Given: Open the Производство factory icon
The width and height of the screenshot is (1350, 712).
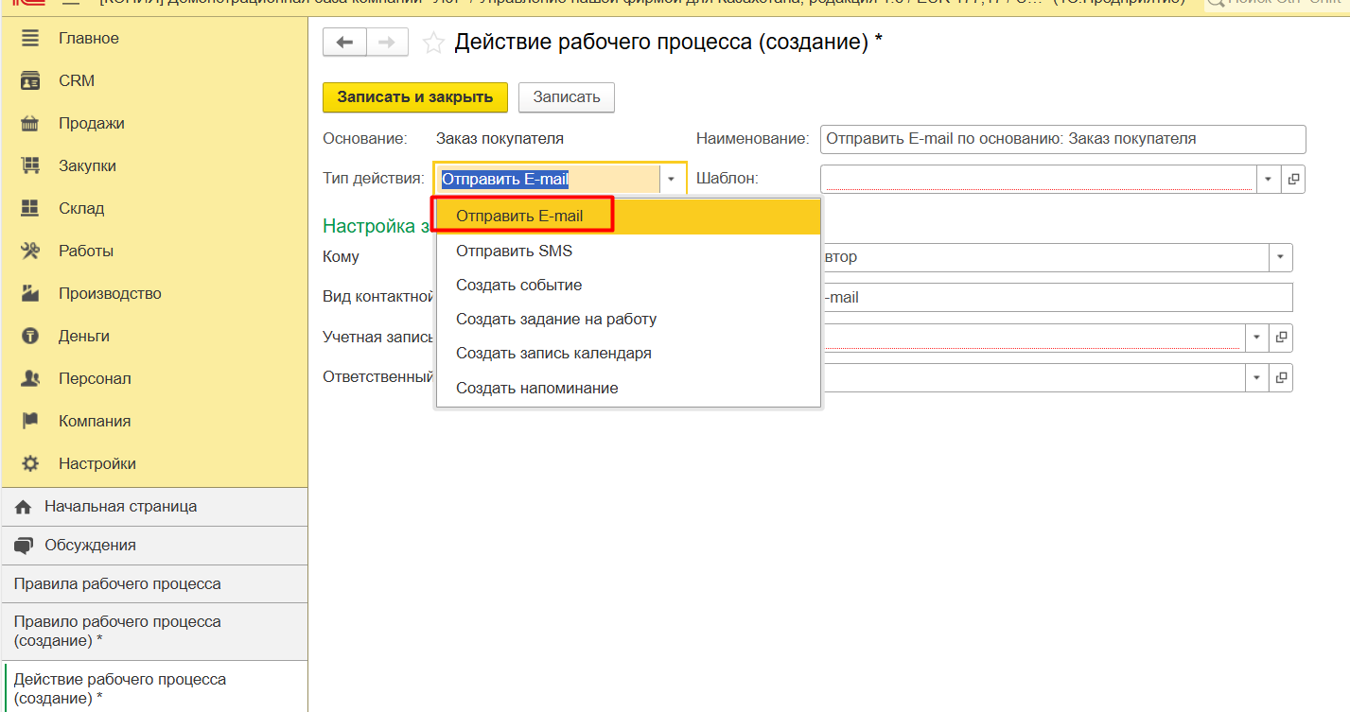Looking at the screenshot, I should [x=30, y=294].
